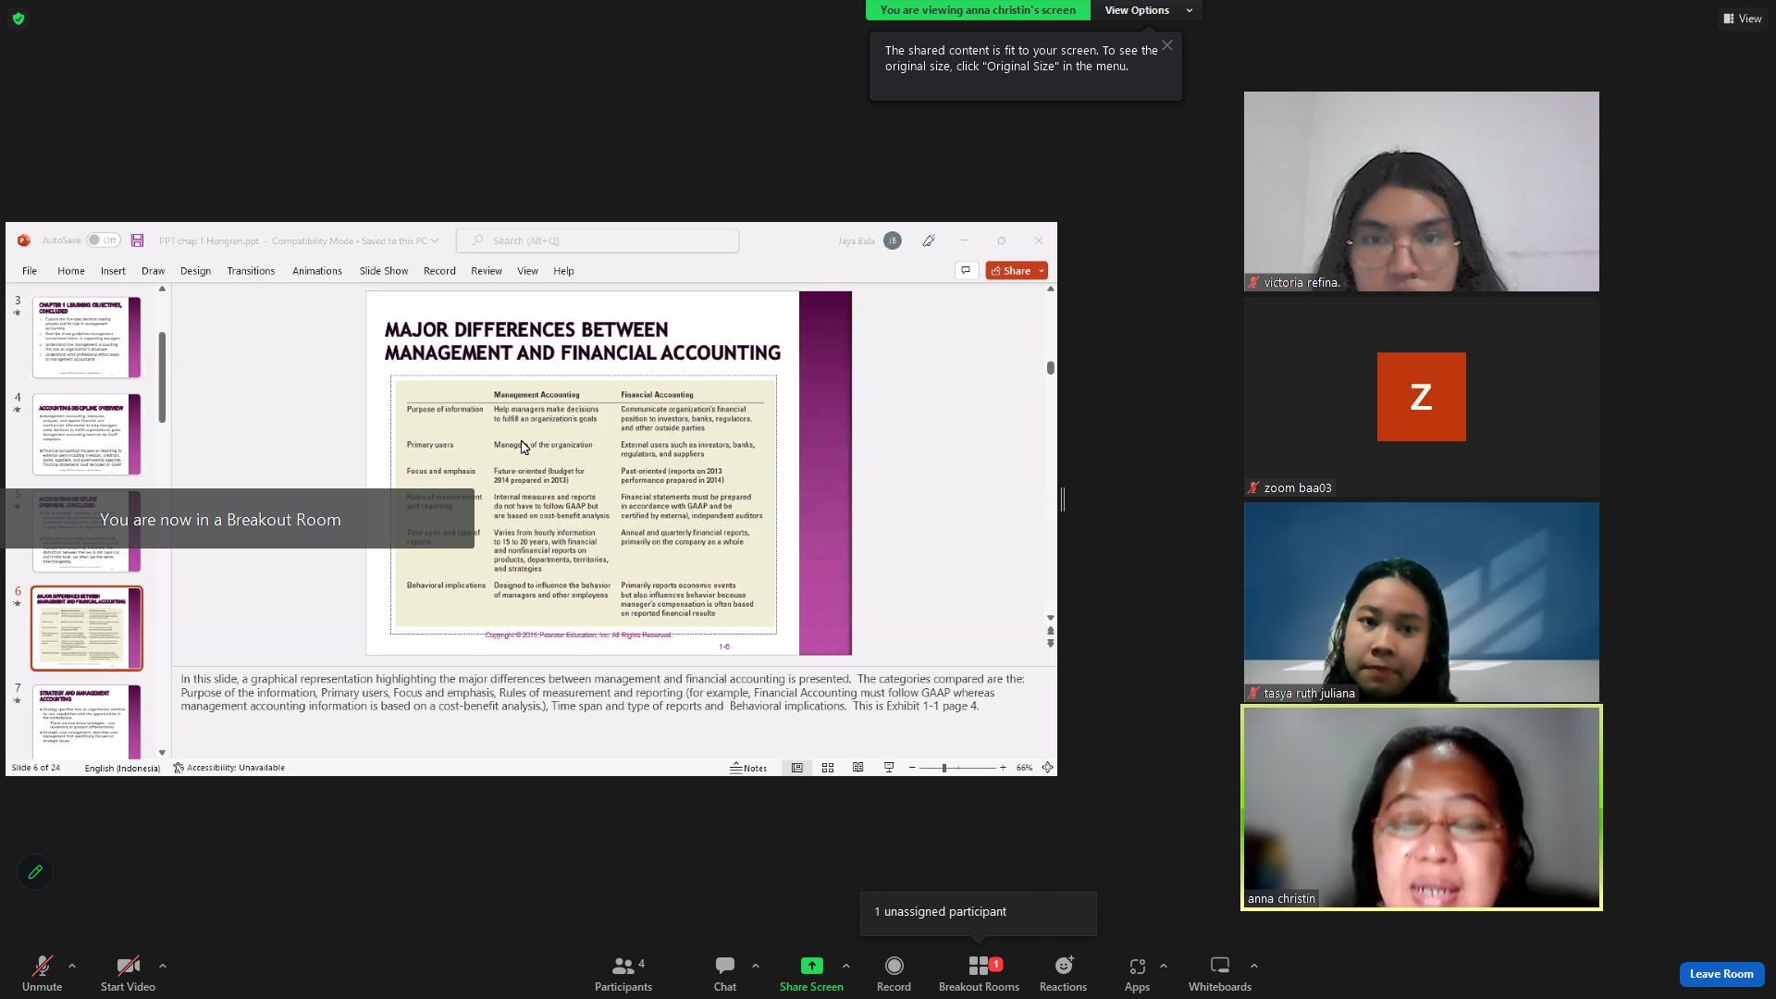Select slide 7 thumbnail
This screenshot has height=999, width=1776.
pyautogui.click(x=87, y=721)
